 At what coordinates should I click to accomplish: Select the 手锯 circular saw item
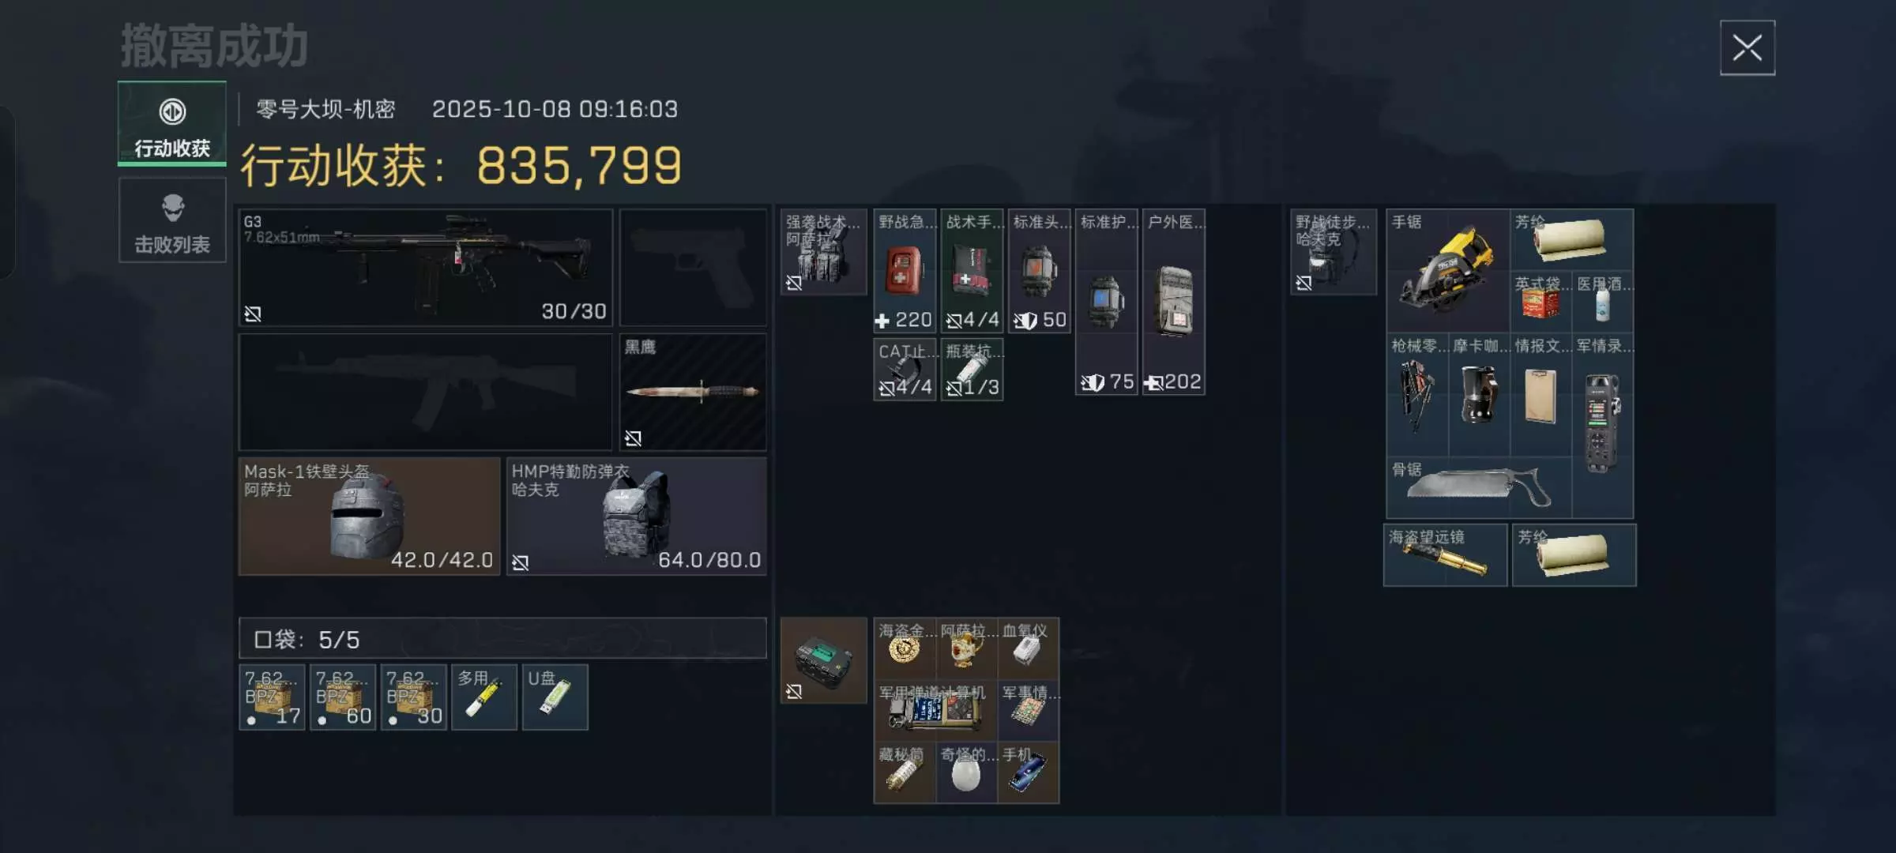pyautogui.click(x=1448, y=270)
